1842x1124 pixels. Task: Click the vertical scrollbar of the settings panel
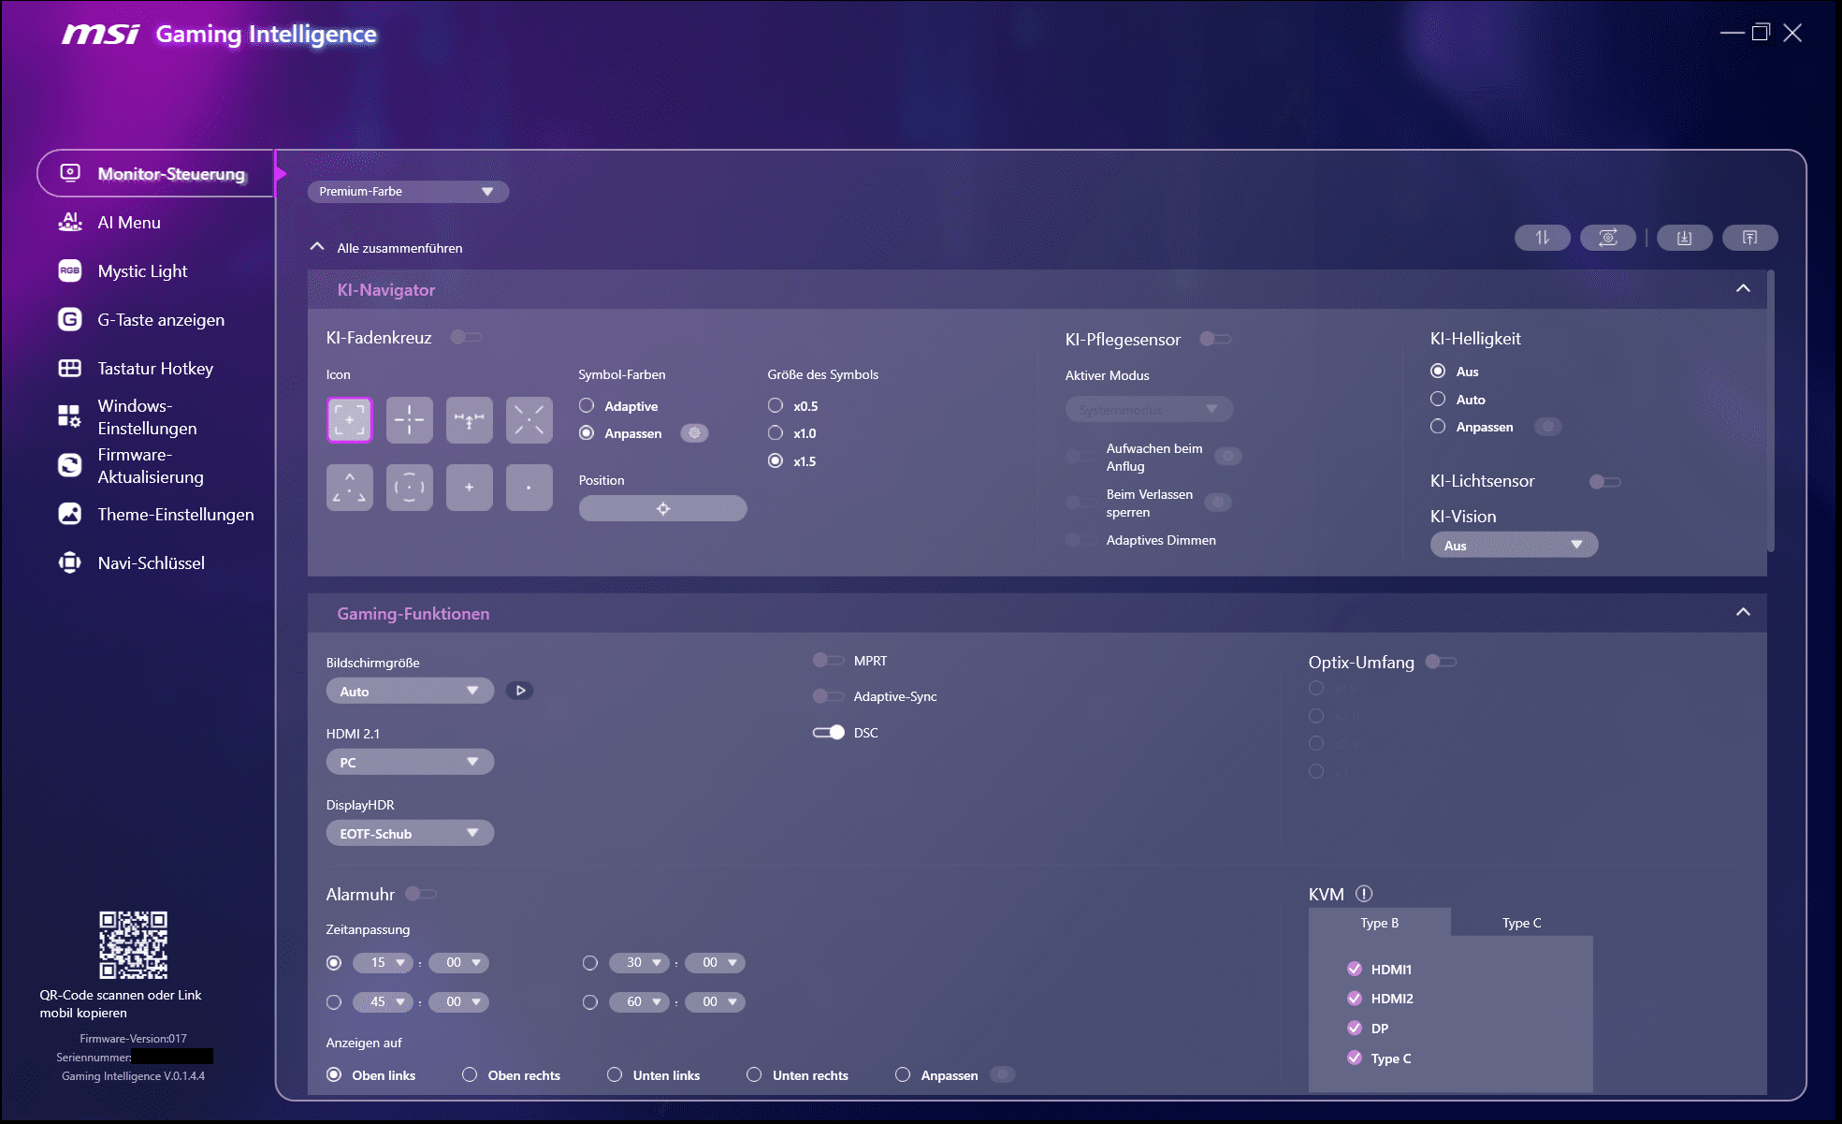point(1770,412)
